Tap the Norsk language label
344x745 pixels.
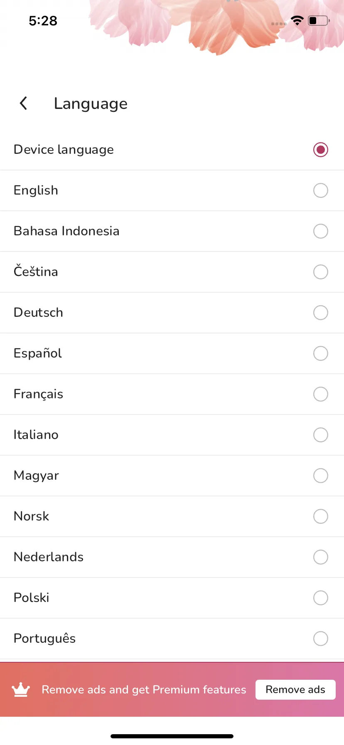click(x=32, y=516)
